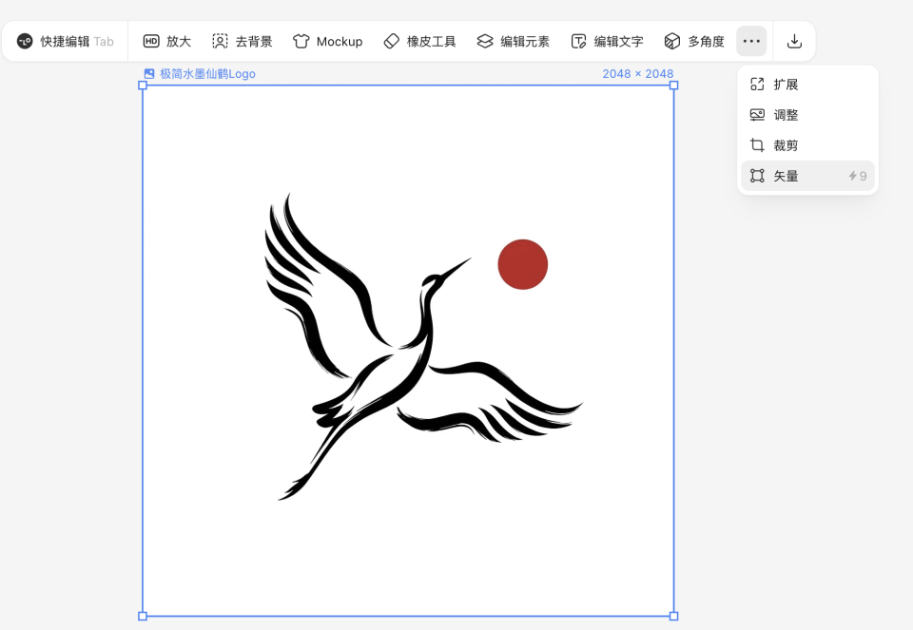The height and width of the screenshot is (630, 913).
Task: Open the 编辑文字 text editing tool
Action: [607, 41]
